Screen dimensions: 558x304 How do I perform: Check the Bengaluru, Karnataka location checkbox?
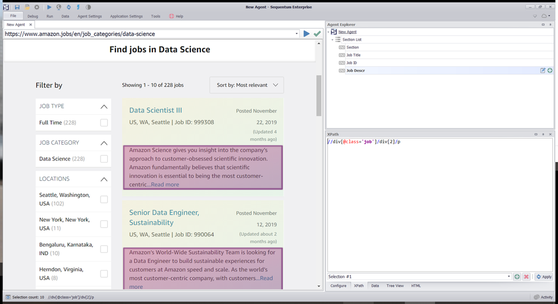click(104, 249)
